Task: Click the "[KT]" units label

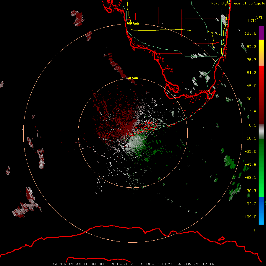Action: [x=252, y=20]
